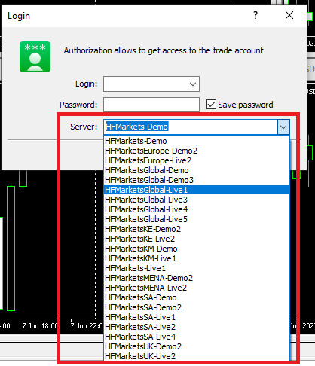315x366 pixels.
Task: Select HFMarketsGlobal-Live5 server
Action: point(197,219)
